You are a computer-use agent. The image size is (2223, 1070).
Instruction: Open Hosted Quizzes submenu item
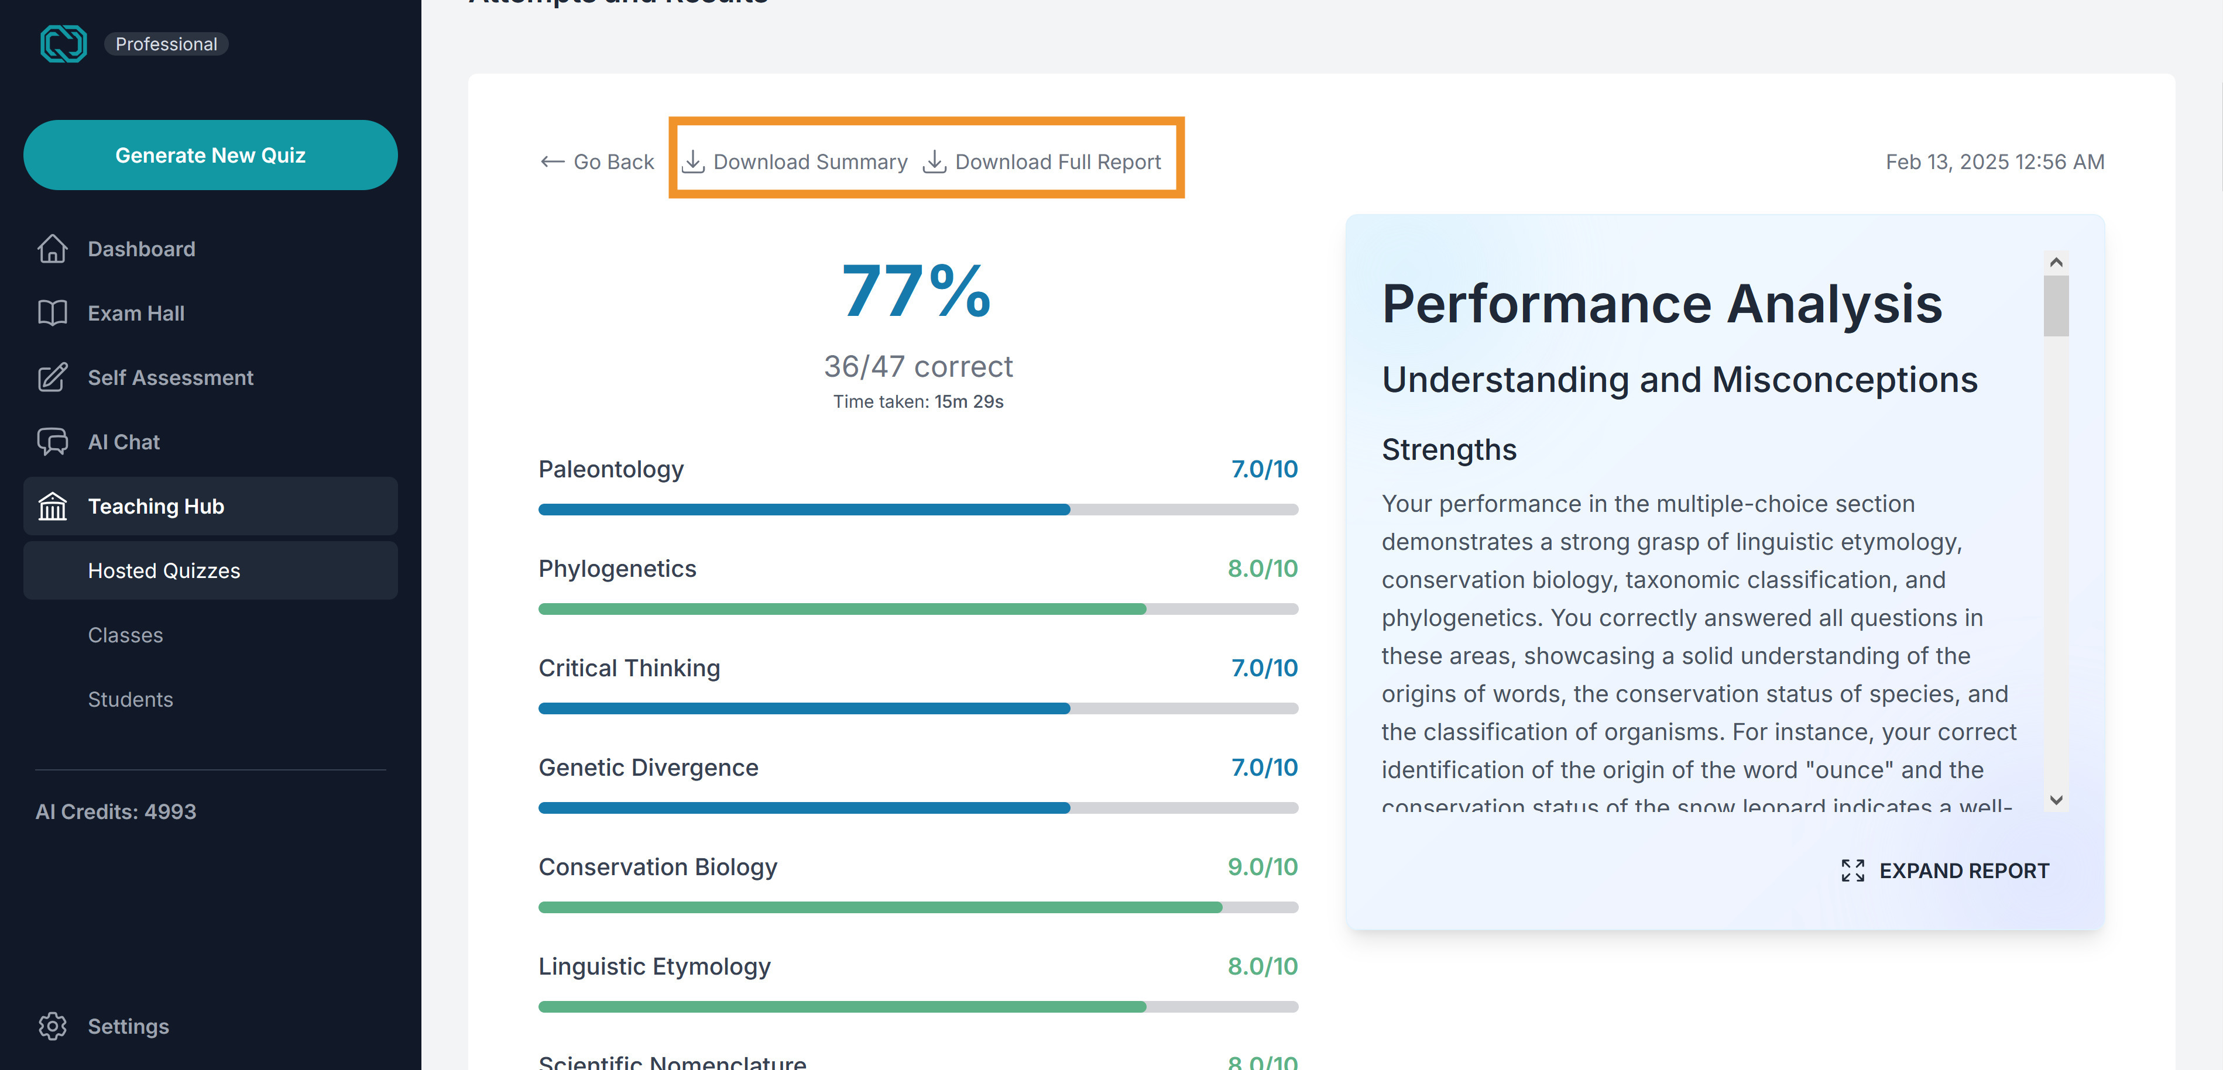tap(211, 571)
